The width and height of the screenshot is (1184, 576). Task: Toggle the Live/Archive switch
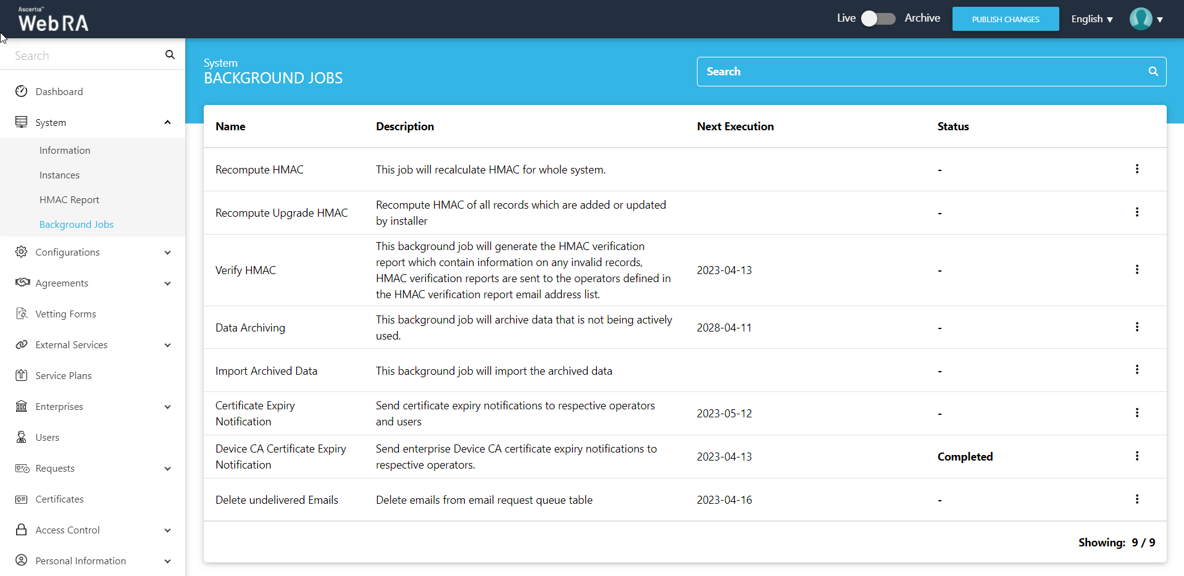click(x=878, y=19)
